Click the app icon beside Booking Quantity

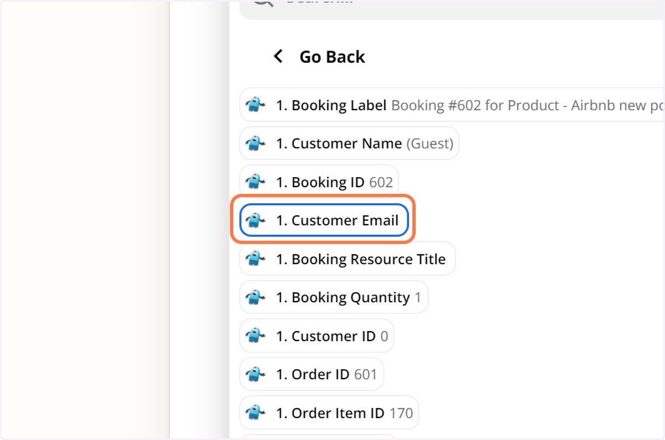[255, 297]
